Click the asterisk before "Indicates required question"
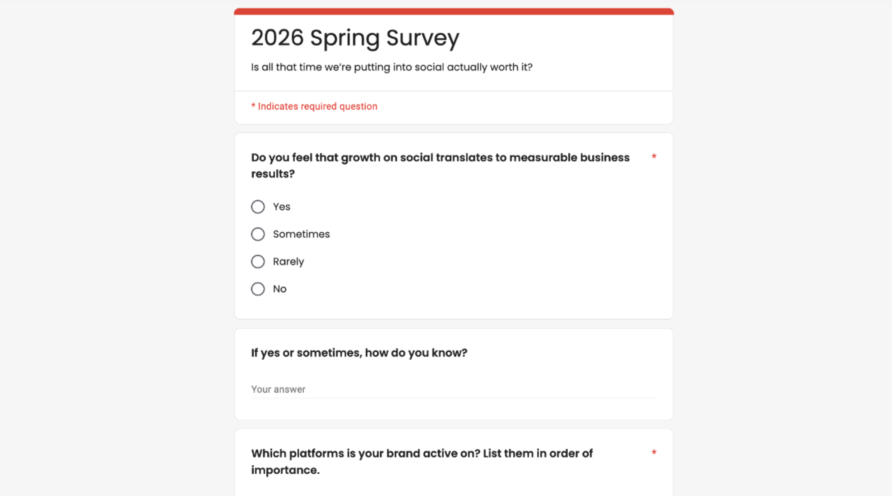This screenshot has height=496, width=892. pyautogui.click(x=253, y=106)
